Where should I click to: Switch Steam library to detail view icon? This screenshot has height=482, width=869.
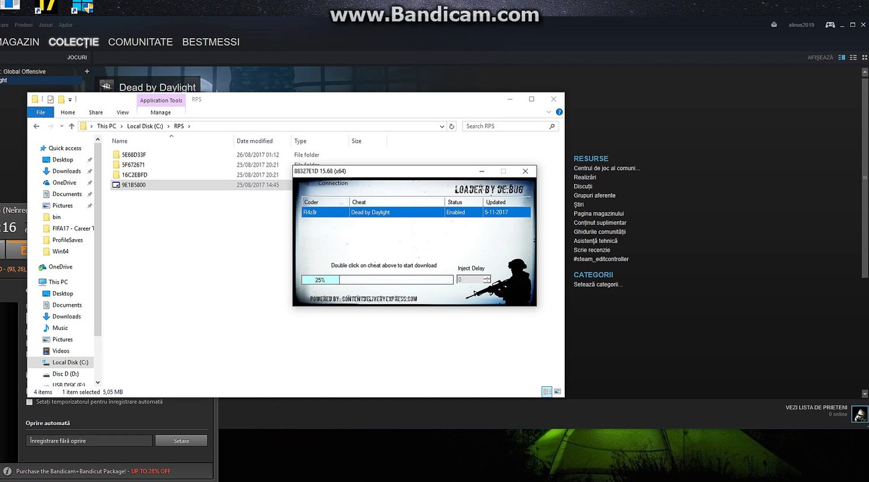pos(842,58)
